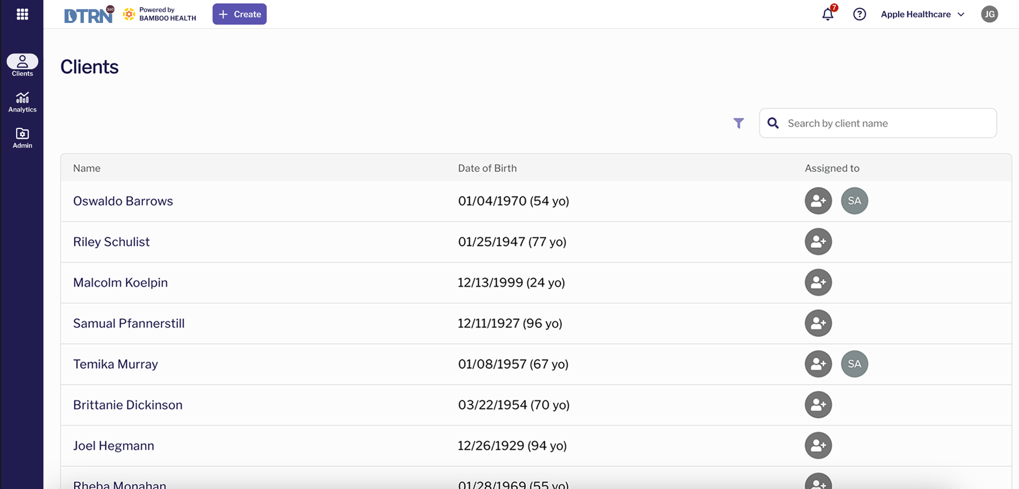
Task: Assign a user to Malcolm Koelpin
Action: [x=818, y=283]
